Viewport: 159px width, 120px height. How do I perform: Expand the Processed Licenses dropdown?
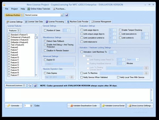15,85
